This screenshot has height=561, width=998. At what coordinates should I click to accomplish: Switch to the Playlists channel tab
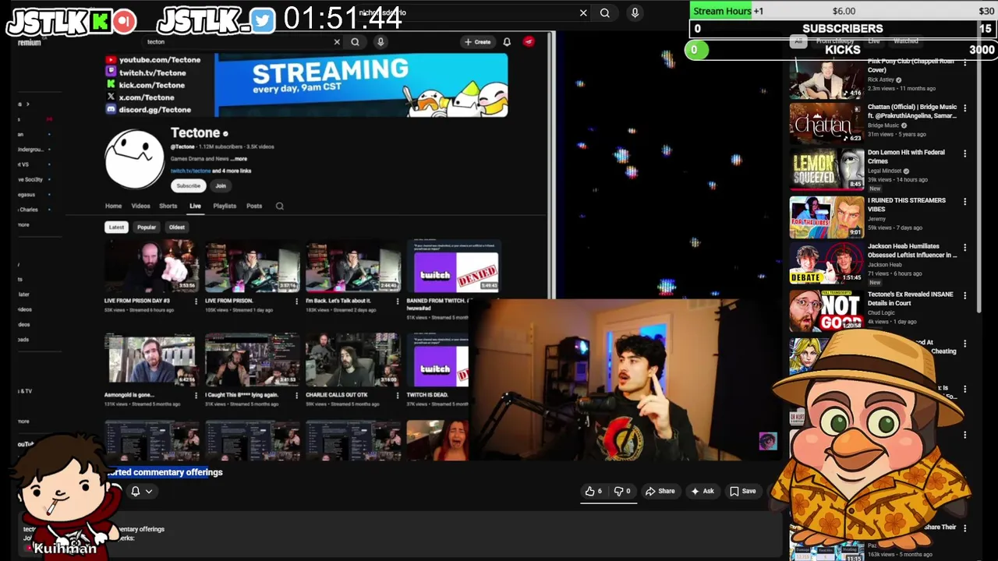tap(225, 206)
